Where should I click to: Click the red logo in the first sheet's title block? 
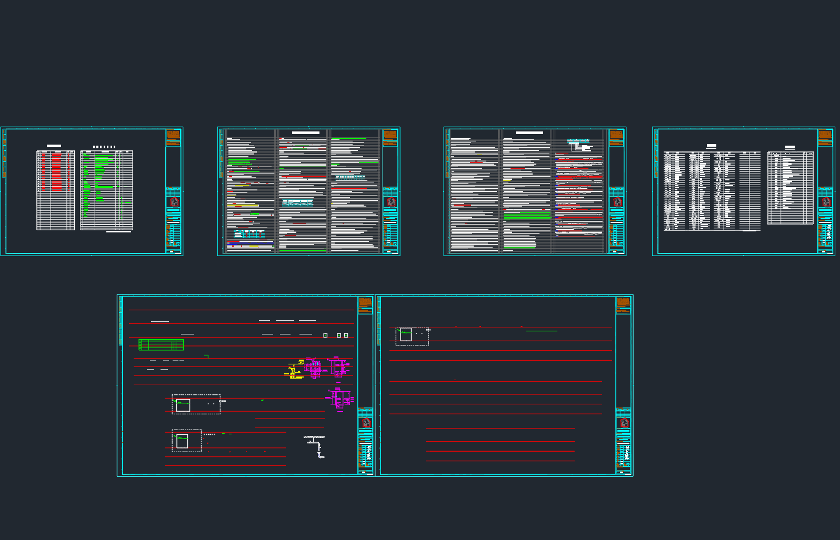[x=175, y=202]
